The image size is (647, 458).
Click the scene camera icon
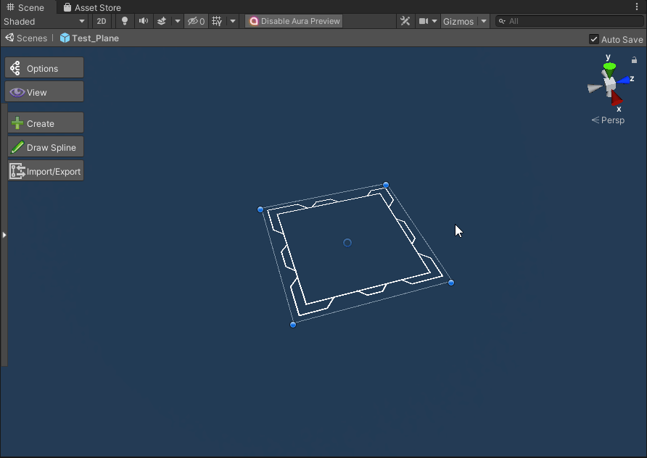click(424, 22)
